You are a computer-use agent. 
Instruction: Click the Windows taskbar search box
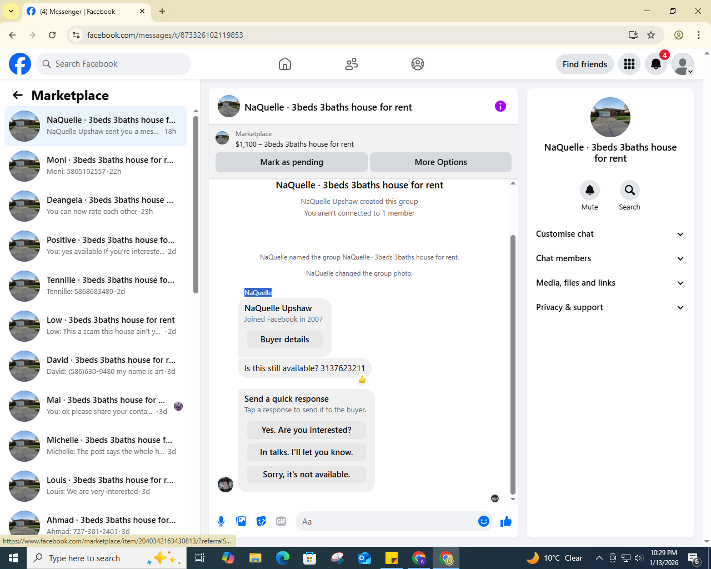[106, 558]
